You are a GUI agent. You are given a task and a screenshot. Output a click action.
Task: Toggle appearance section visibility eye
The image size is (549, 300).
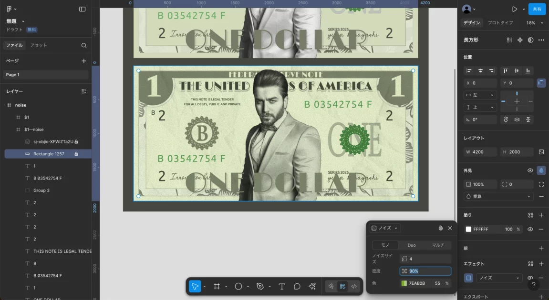coord(530,170)
